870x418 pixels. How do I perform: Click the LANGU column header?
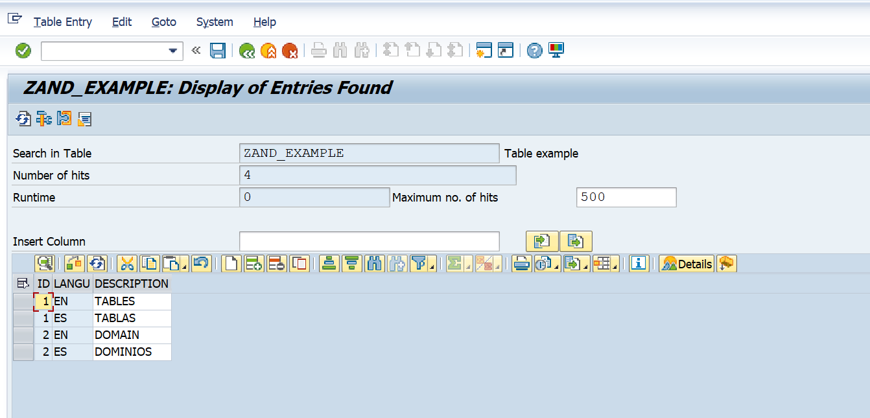(72, 283)
